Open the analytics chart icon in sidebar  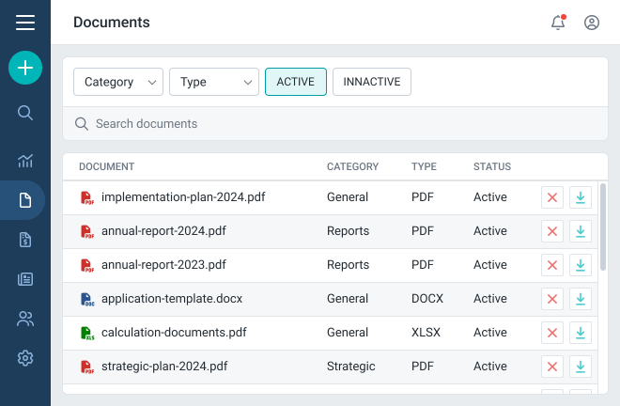point(25,161)
